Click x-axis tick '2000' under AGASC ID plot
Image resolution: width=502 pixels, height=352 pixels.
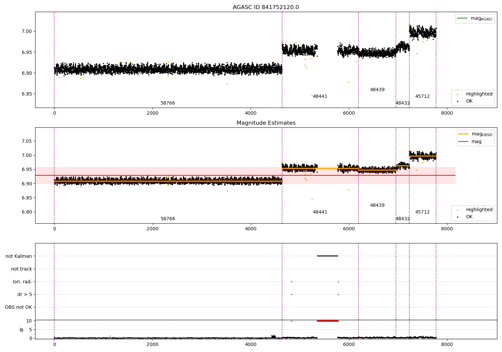pyautogui.click(x=153, y=113)
